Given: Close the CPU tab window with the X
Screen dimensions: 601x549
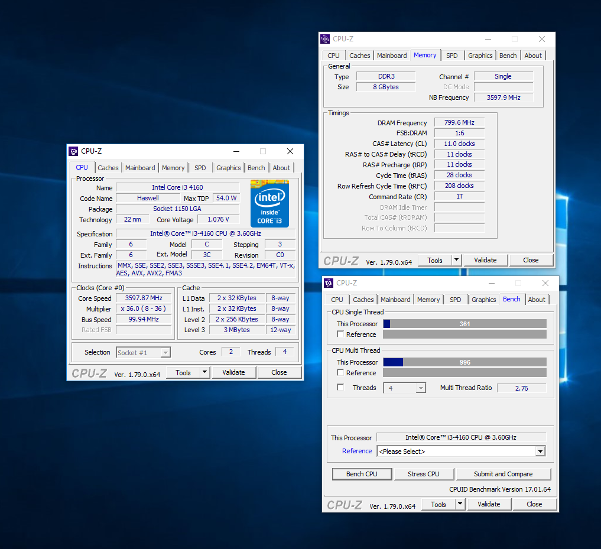Looking at the screenshot, I should click(x=290, y=151).
